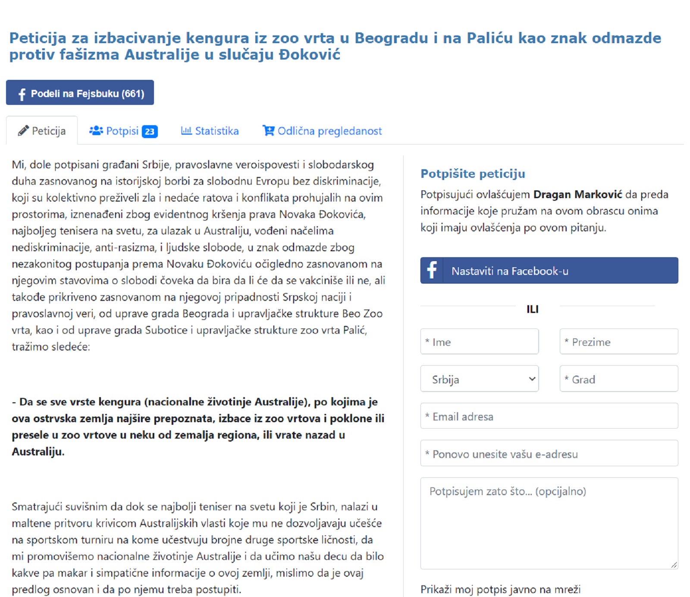The width and height of the screenshot is (690, 597).
Task: Open the Statistika tab
Action: (x=216, y=131)
